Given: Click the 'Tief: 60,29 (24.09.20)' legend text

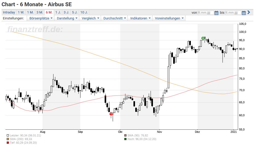Looking at the screenshot, I should point(23,143).
